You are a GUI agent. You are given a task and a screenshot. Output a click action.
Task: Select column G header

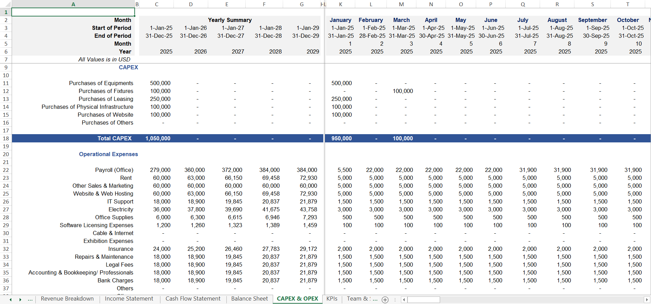302,4
